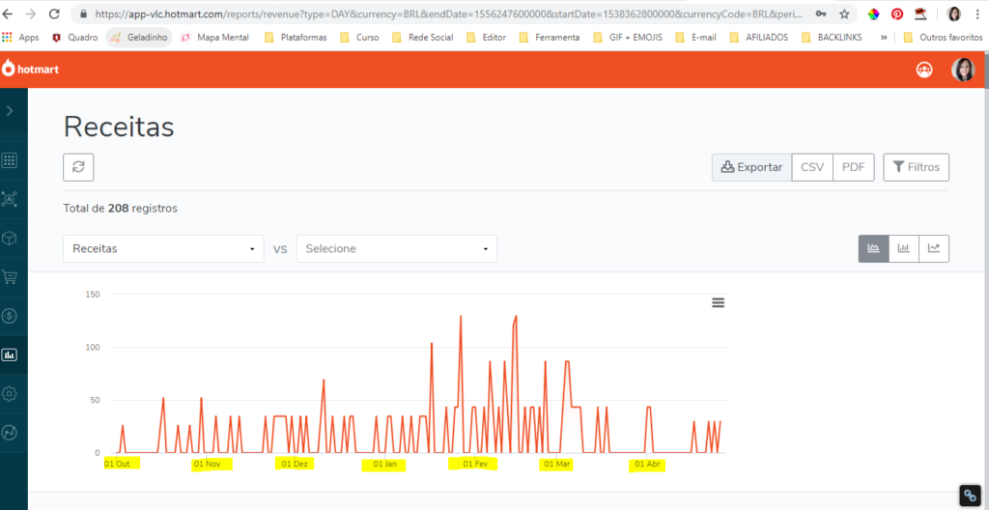This screenshot has height=510, width=989.
Task: Open the community group icon in header
Action: [x=924, y=70]
